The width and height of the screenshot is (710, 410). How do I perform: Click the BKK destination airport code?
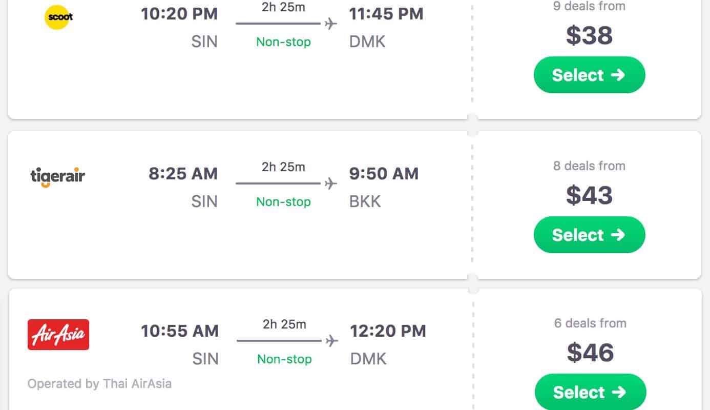365,201
